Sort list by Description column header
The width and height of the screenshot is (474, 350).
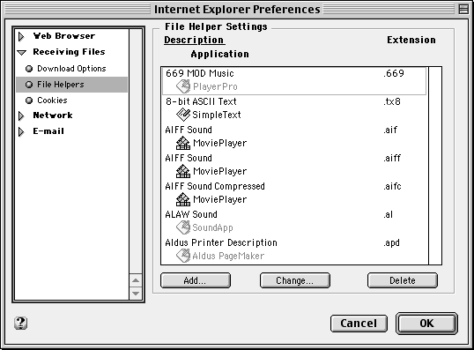pyautogui.click(x=195, y=40)
